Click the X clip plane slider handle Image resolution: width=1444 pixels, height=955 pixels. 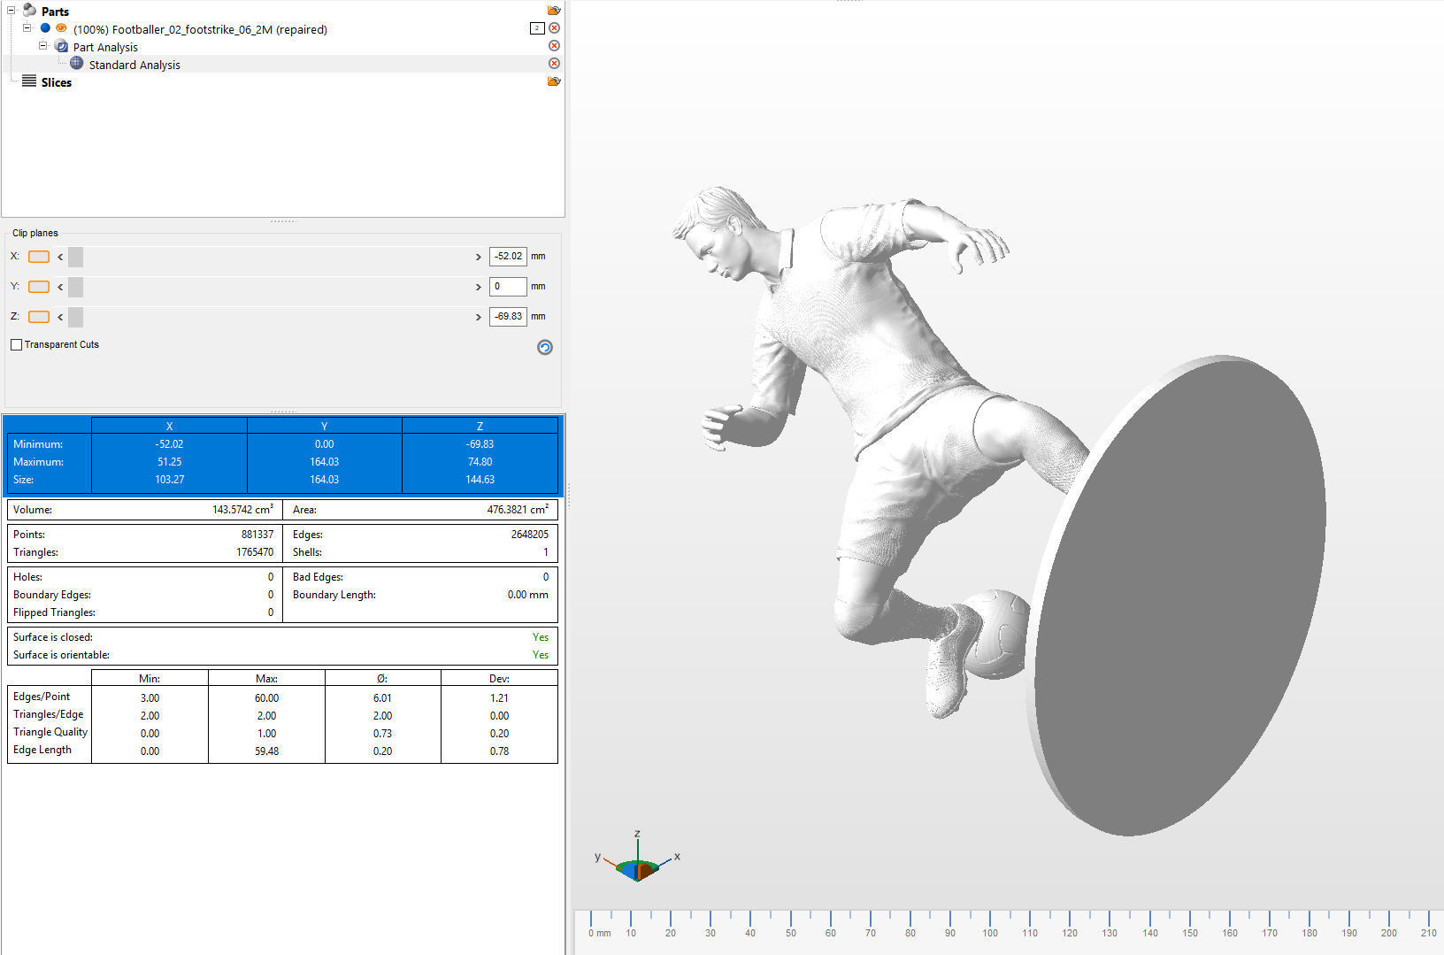(76, 257)
